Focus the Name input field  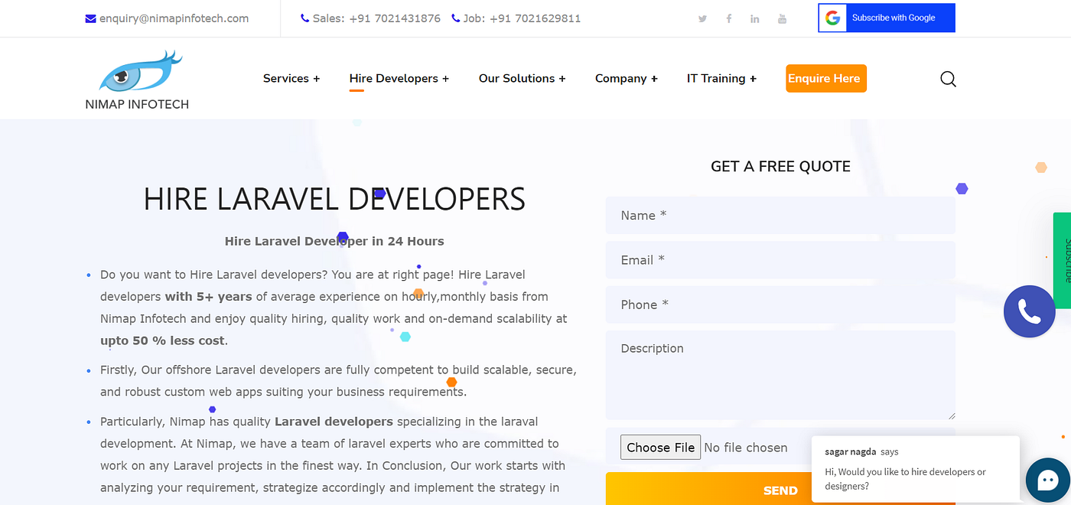[x=780, y=216]
